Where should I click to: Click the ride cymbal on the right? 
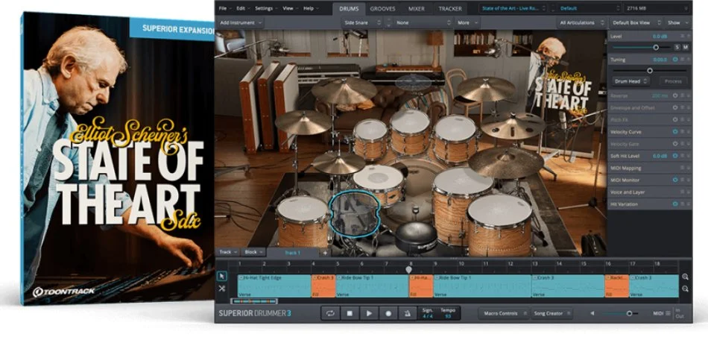coord(505,163)
